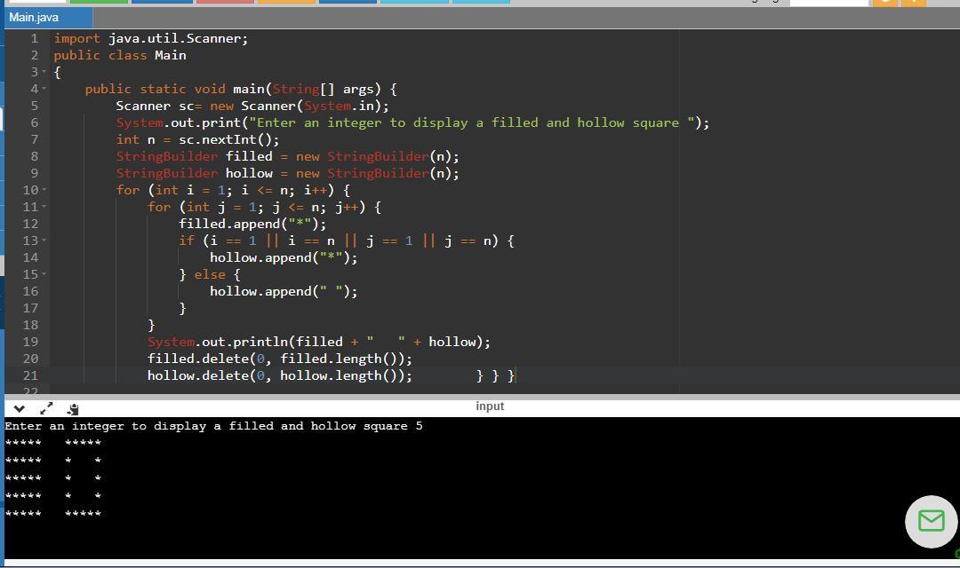Copy console output to clipboard

coord(73,408)
